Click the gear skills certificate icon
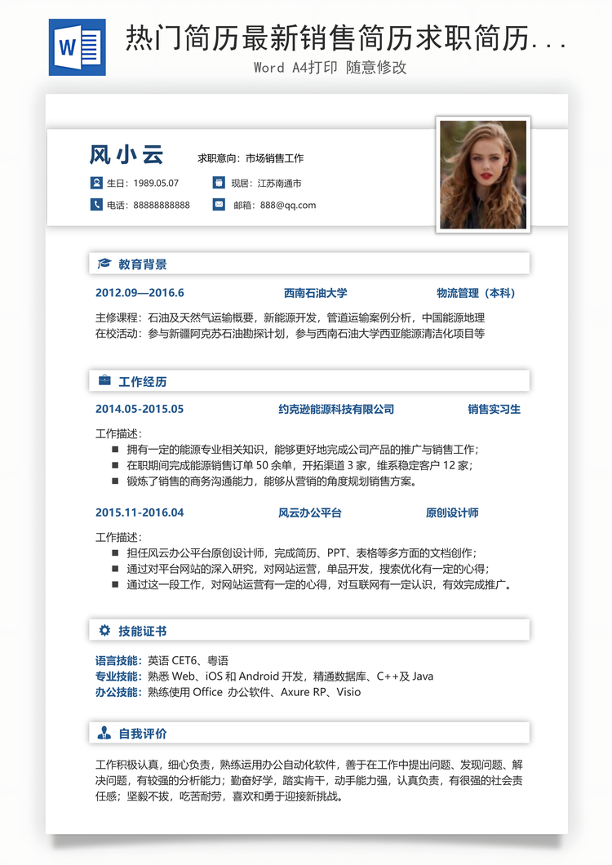 [104, 630]
